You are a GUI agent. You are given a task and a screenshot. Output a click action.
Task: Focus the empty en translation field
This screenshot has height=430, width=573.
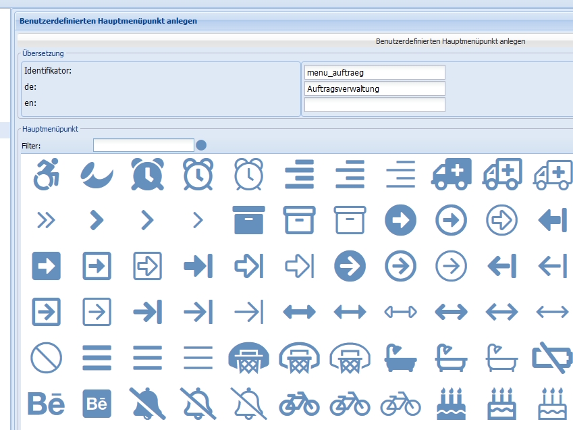(375, 105)
